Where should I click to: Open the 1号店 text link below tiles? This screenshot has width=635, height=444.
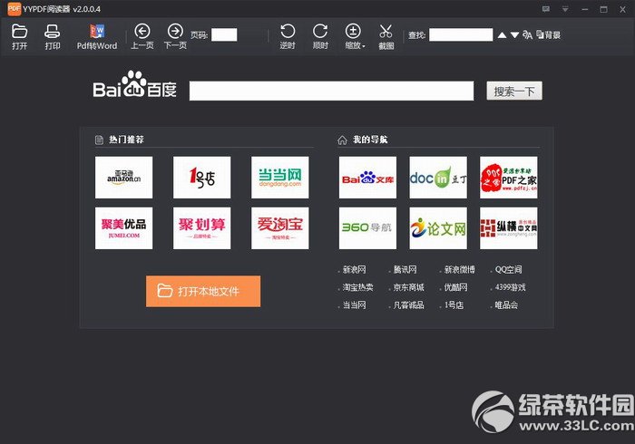coord(454,305)
